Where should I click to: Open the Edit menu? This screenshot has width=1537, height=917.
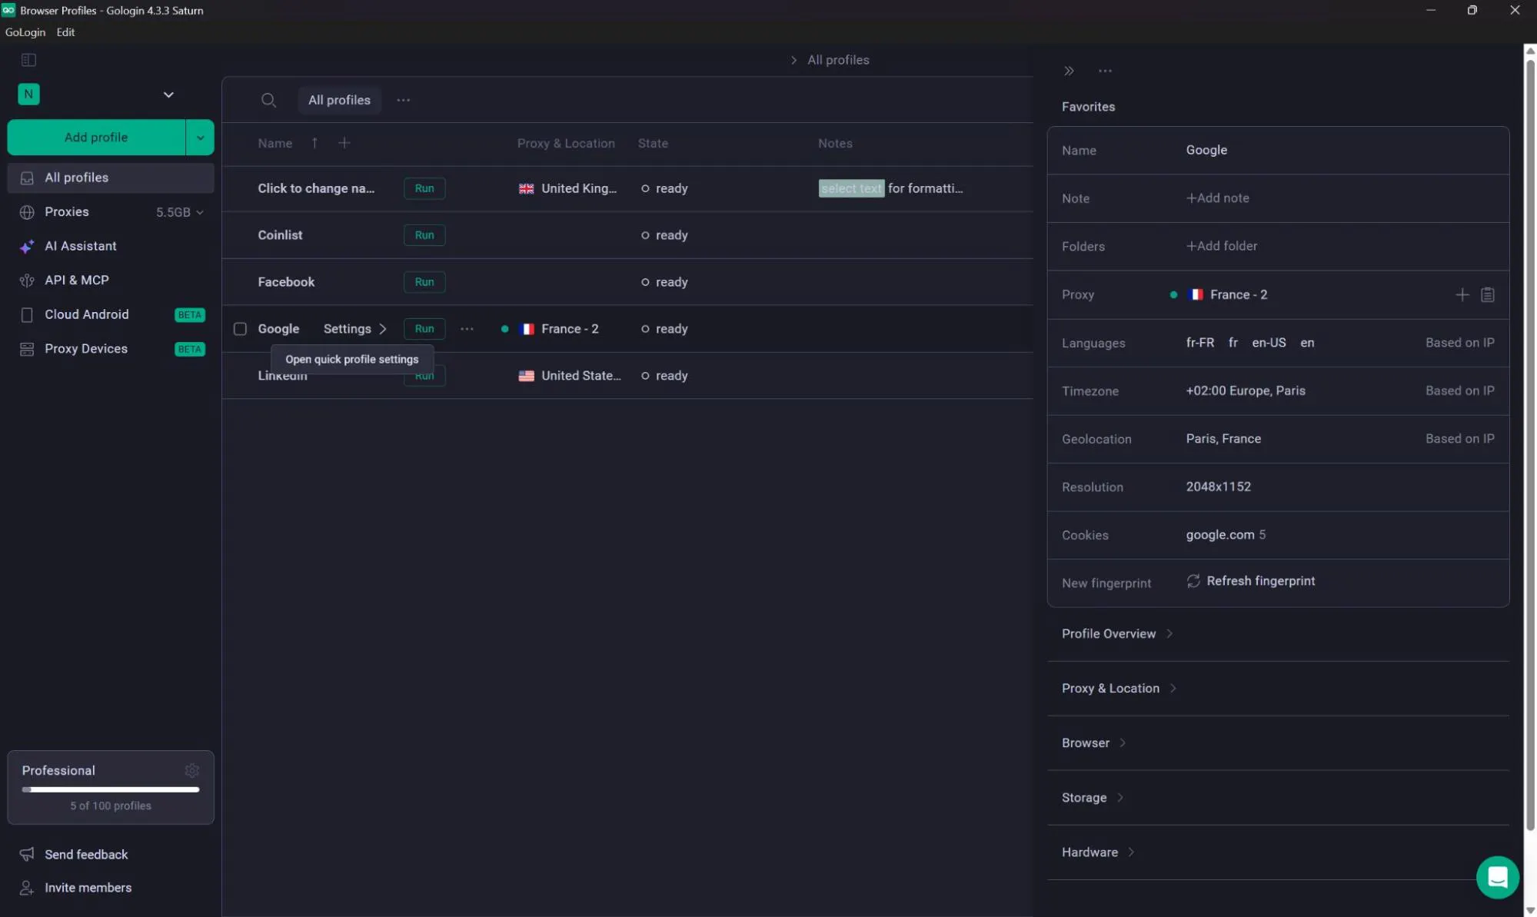pos(65,32)
